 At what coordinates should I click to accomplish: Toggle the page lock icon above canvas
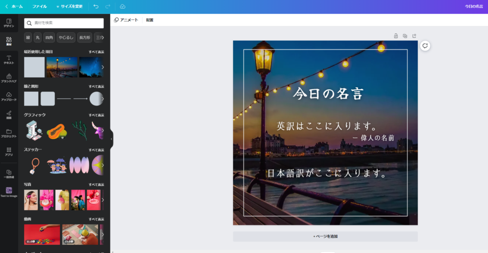(x=396, y=36)
